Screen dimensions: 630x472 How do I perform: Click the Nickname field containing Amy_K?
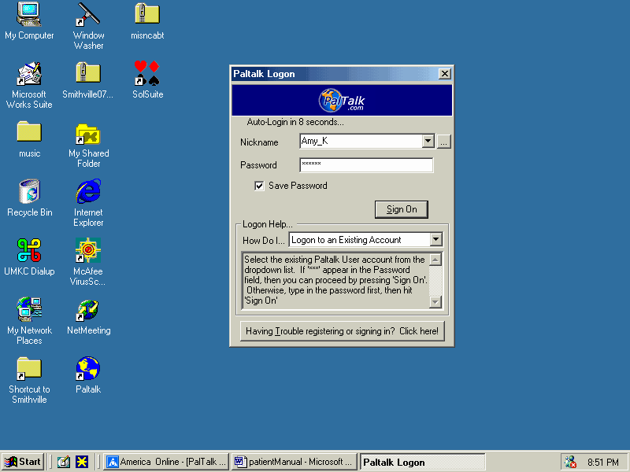tap(361, 141)
